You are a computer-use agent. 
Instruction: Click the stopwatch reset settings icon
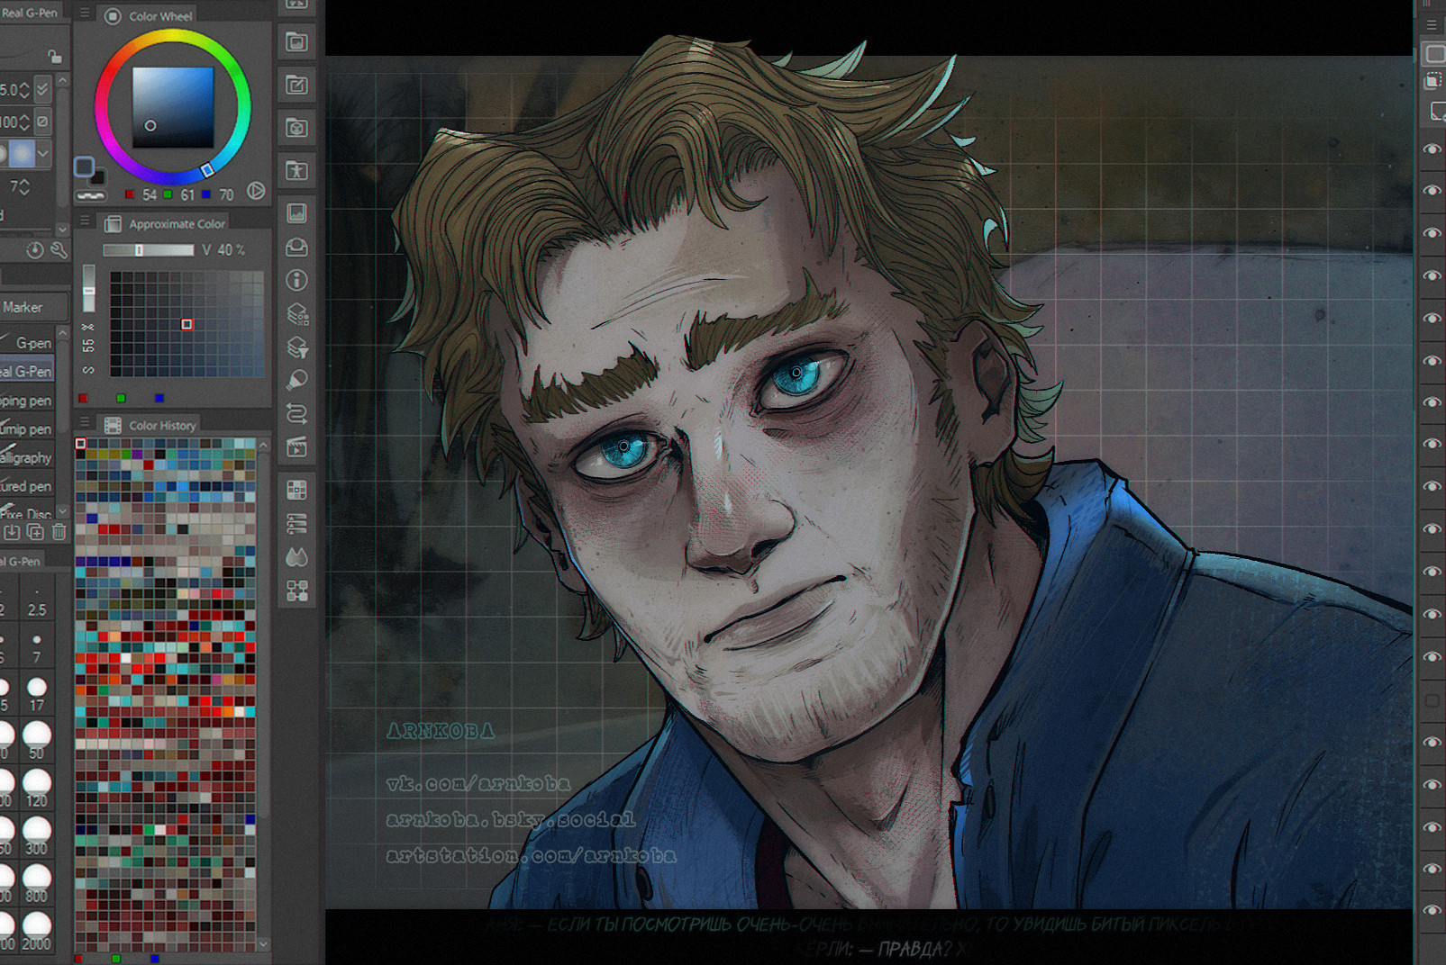(35, 250)
